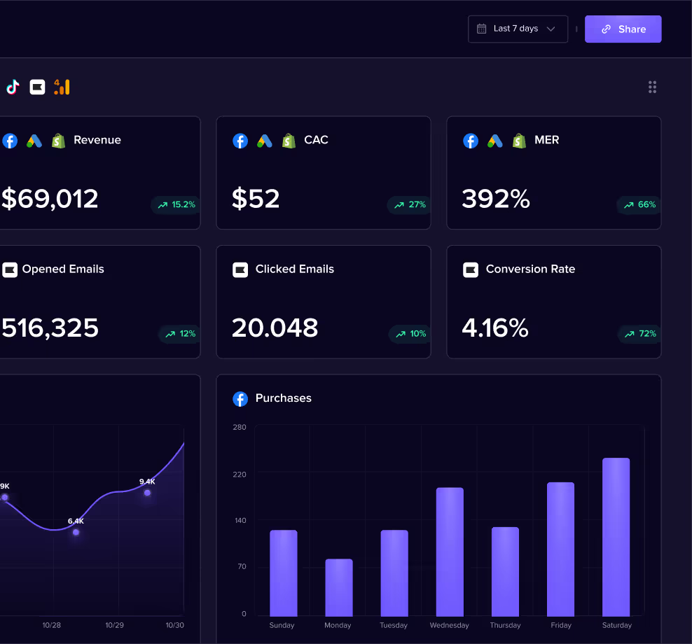Screen dimensions: 692x644
Task: Click the 10/30 axis label
Action: click(175, 626)
